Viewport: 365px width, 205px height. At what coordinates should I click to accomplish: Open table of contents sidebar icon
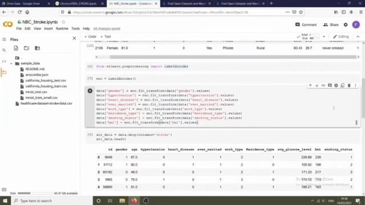coord(4,39)
